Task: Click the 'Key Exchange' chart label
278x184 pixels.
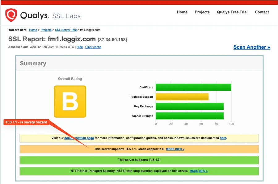Action: (x=144, y=107)
